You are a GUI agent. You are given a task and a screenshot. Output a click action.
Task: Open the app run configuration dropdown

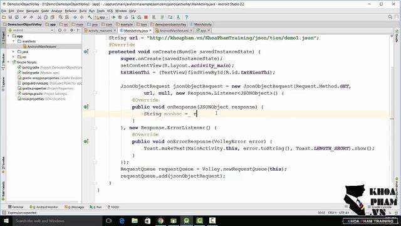pos(102,17)
